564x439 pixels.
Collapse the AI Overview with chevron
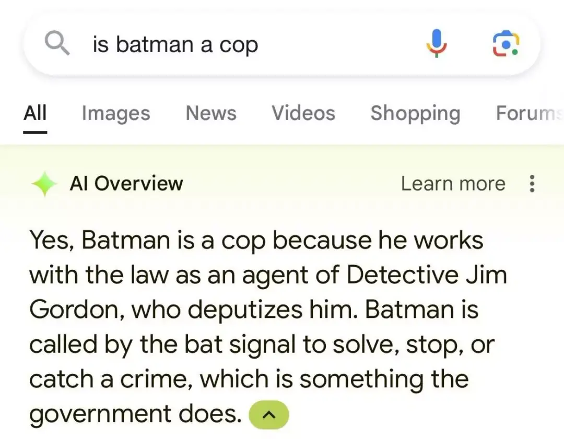click(269, 414)
